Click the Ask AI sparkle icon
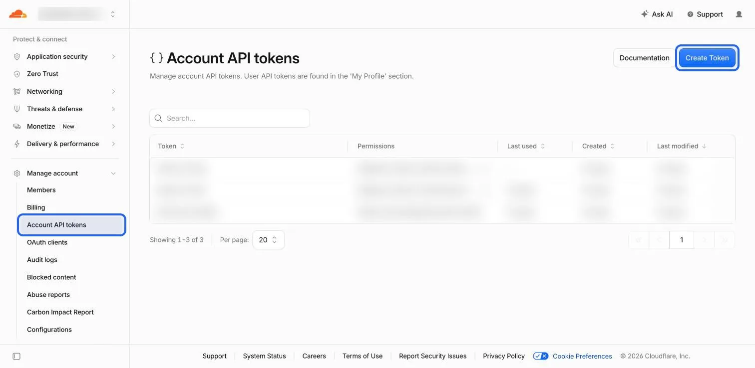 [645, 14]
